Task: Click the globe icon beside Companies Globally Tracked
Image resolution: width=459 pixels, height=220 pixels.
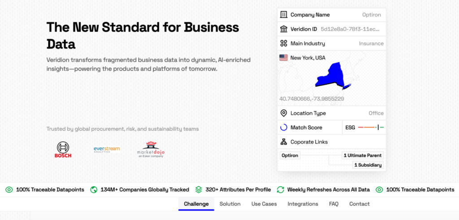Action: (x=94, y=190)
